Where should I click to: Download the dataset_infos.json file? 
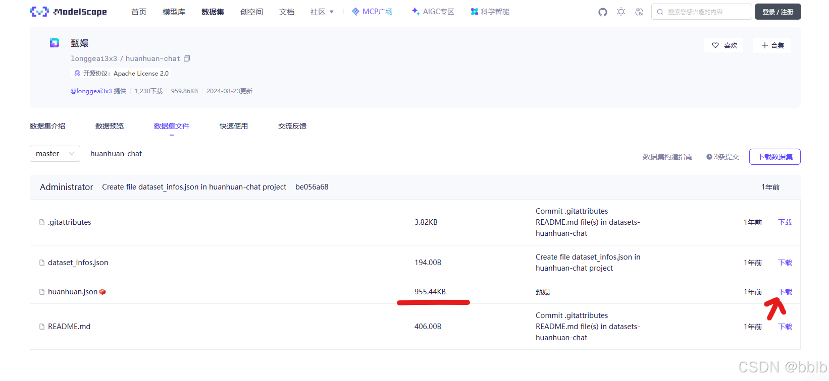coord(785,263)
